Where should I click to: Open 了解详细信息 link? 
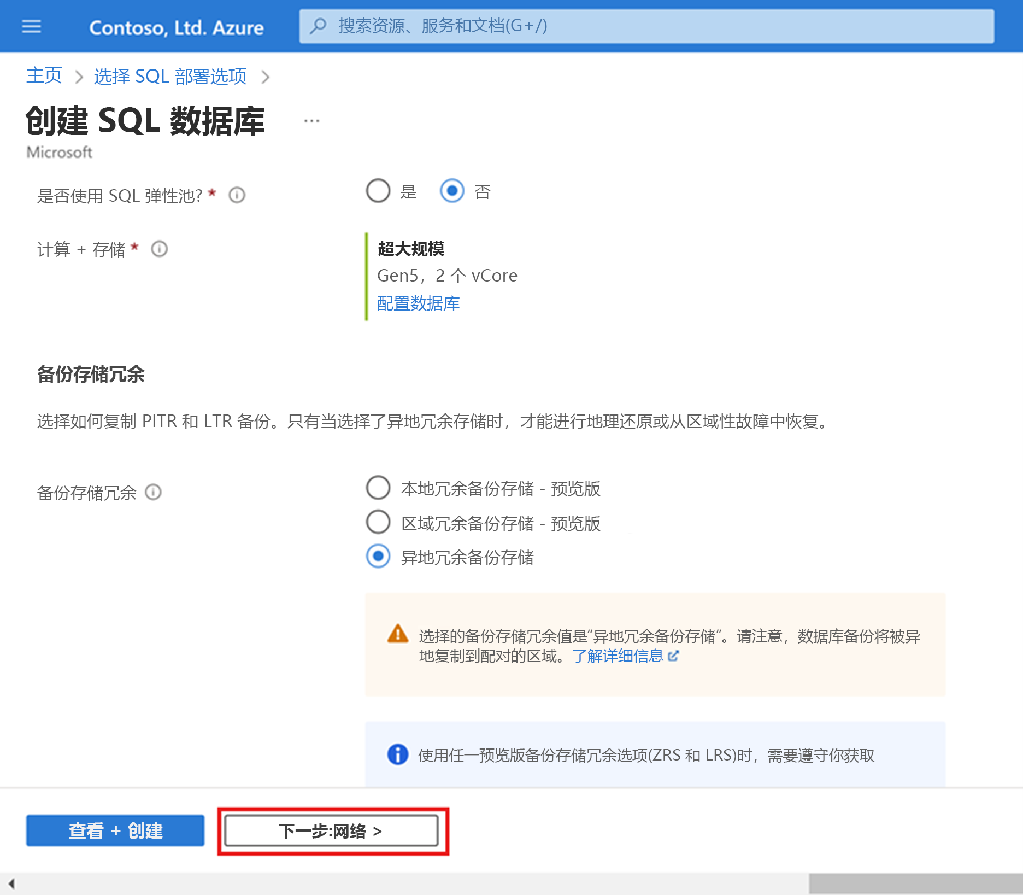coord(618,656)
